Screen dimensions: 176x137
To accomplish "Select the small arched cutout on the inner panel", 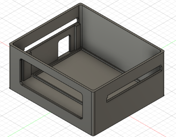I will [64, 46].
